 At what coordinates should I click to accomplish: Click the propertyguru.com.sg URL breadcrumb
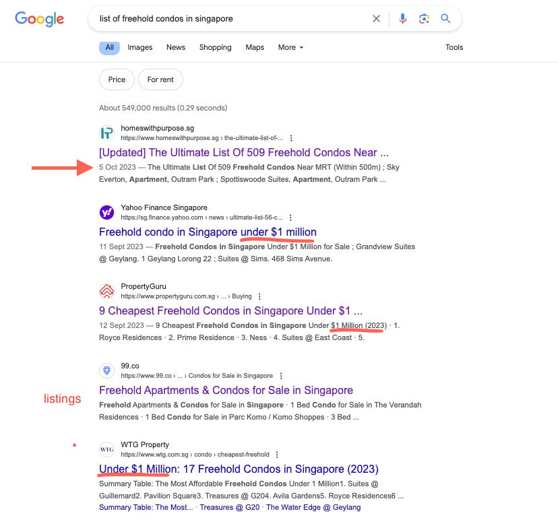186,296
